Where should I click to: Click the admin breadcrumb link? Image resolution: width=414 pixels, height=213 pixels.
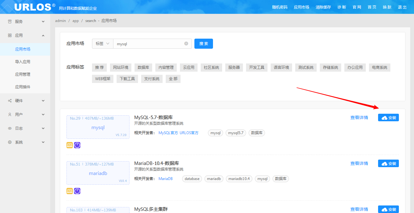(x=60, y=21)
